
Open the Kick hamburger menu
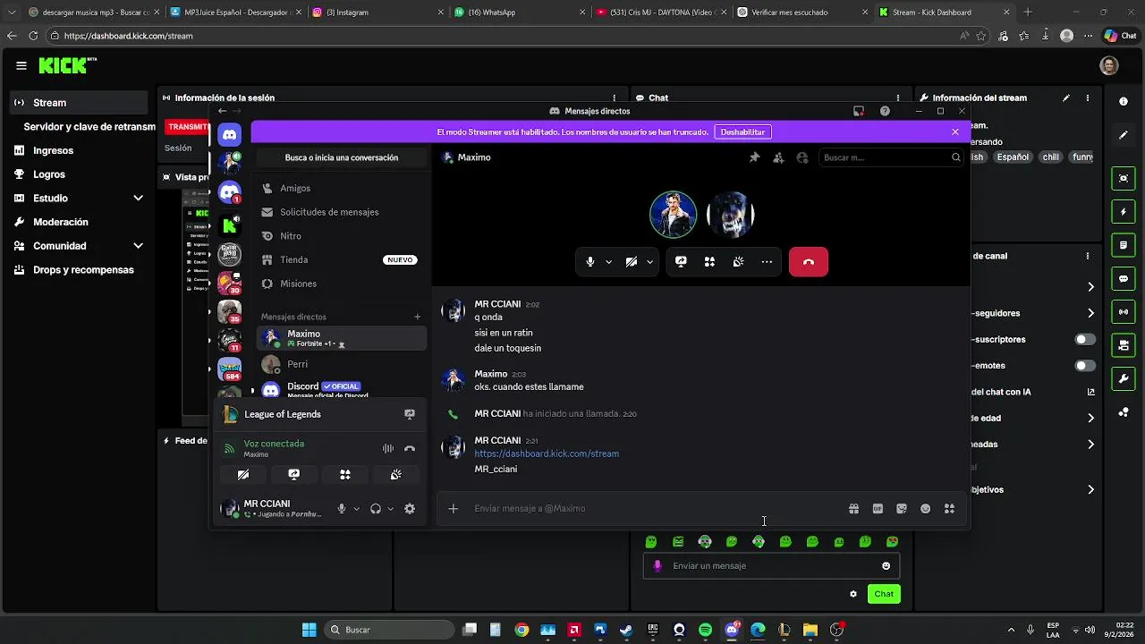pos(21,65)
